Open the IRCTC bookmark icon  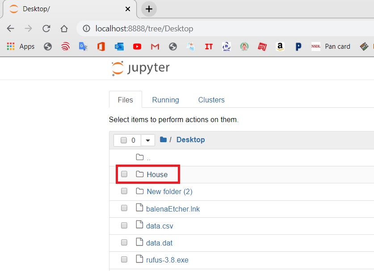click(x=227, y=47)
